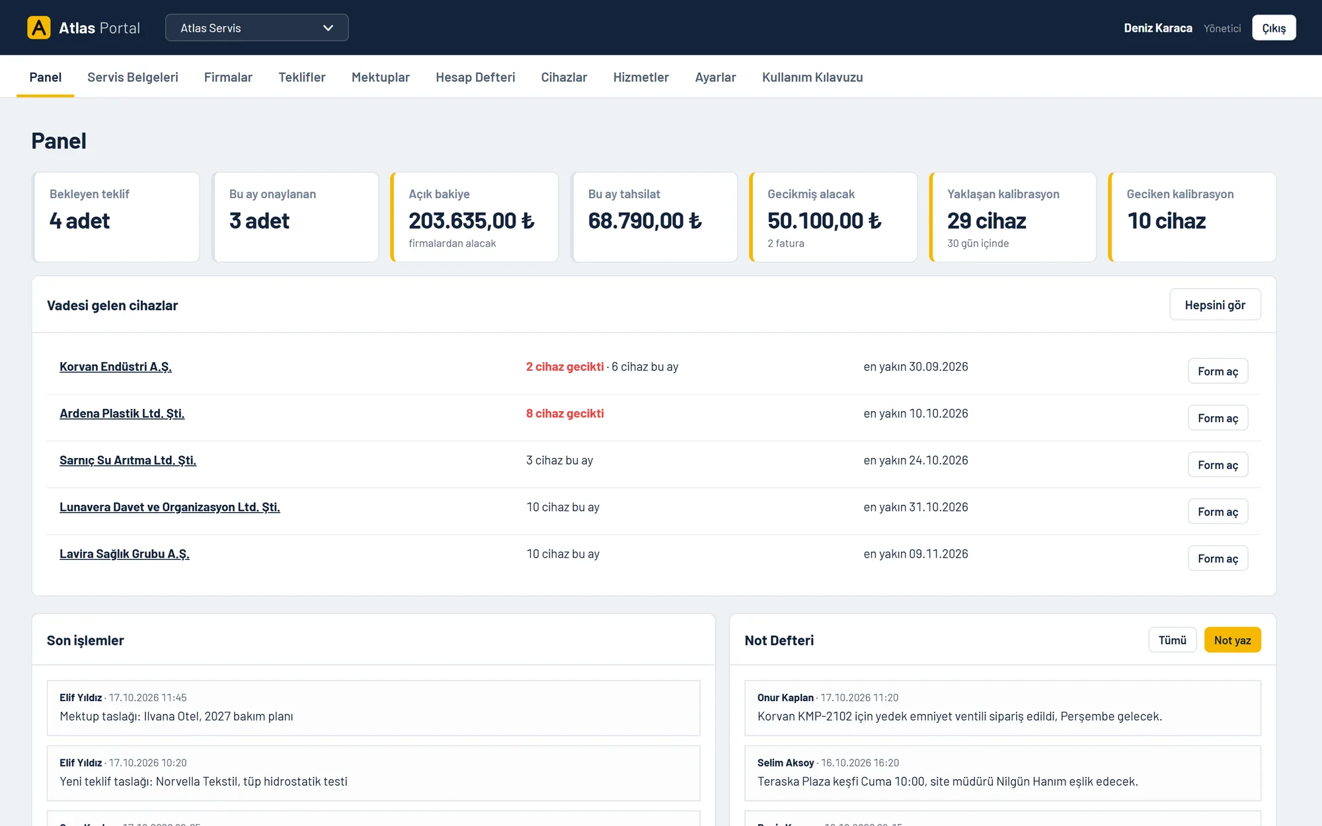Image resolution: width=1322 pixels, height=826 pixels.
Task: Click Hepsini gör button
Action: 1215,305
